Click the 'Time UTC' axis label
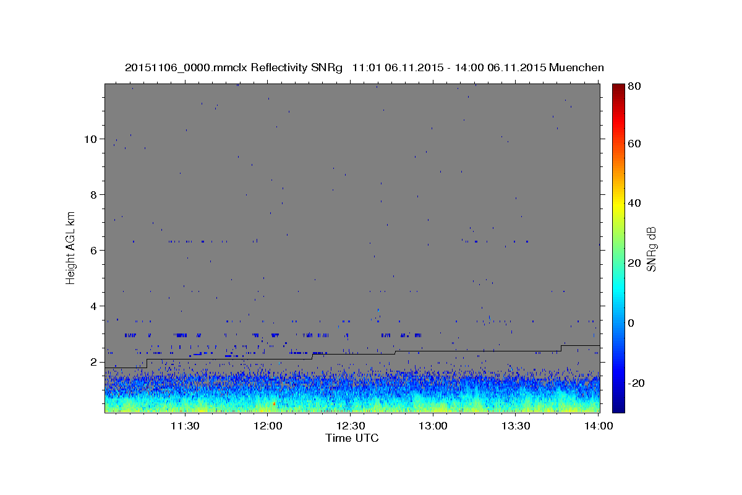 (352, 438)
